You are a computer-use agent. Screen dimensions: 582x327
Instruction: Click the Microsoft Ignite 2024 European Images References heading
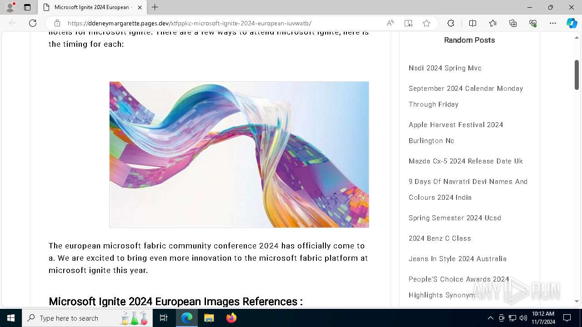pyautogui.click(x=176, y=302)
